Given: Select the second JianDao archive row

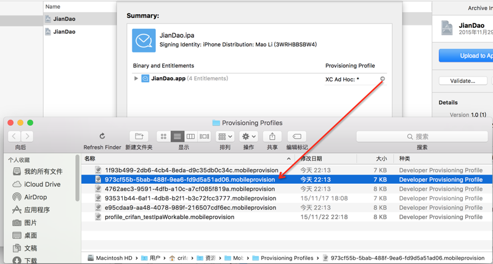Looking at the screenshot, I should click(80, 31).
